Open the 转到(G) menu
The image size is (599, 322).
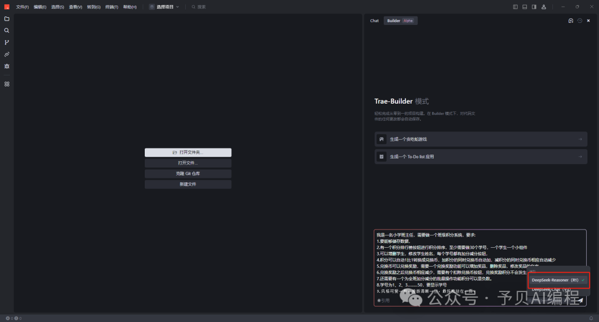coord(94,7)
